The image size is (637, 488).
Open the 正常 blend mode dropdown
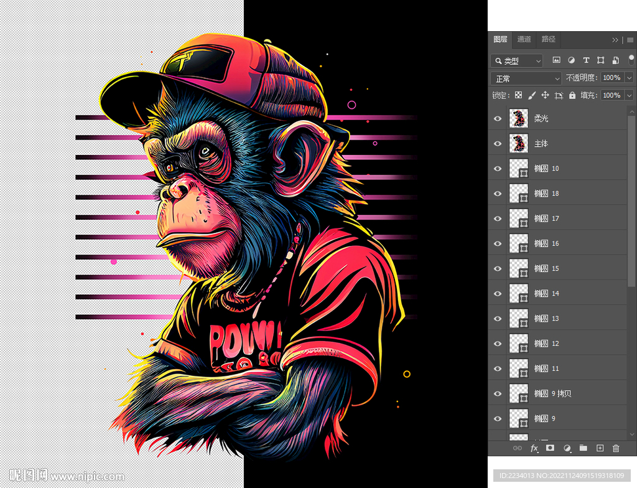tap(526, 78)
